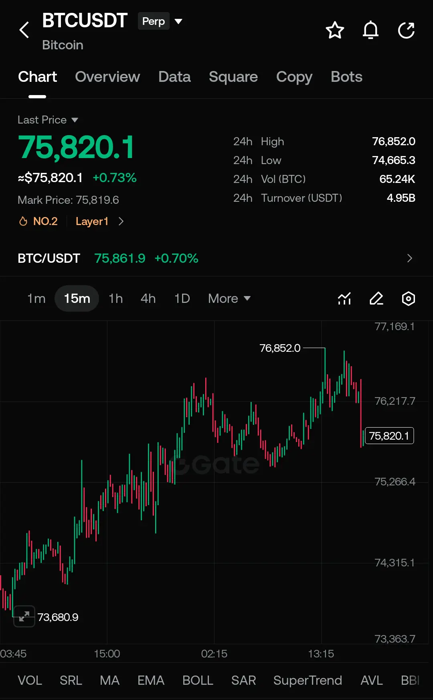The height and width of the screenshot is (700, 433).
Task: Toggle the SRL indicator
Action: tap(71, 680)
